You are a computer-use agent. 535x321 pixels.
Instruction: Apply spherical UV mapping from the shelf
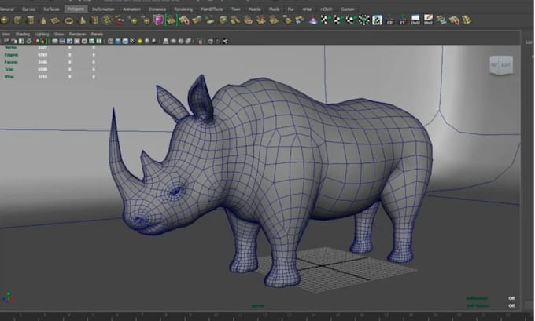tap(350, 20)
